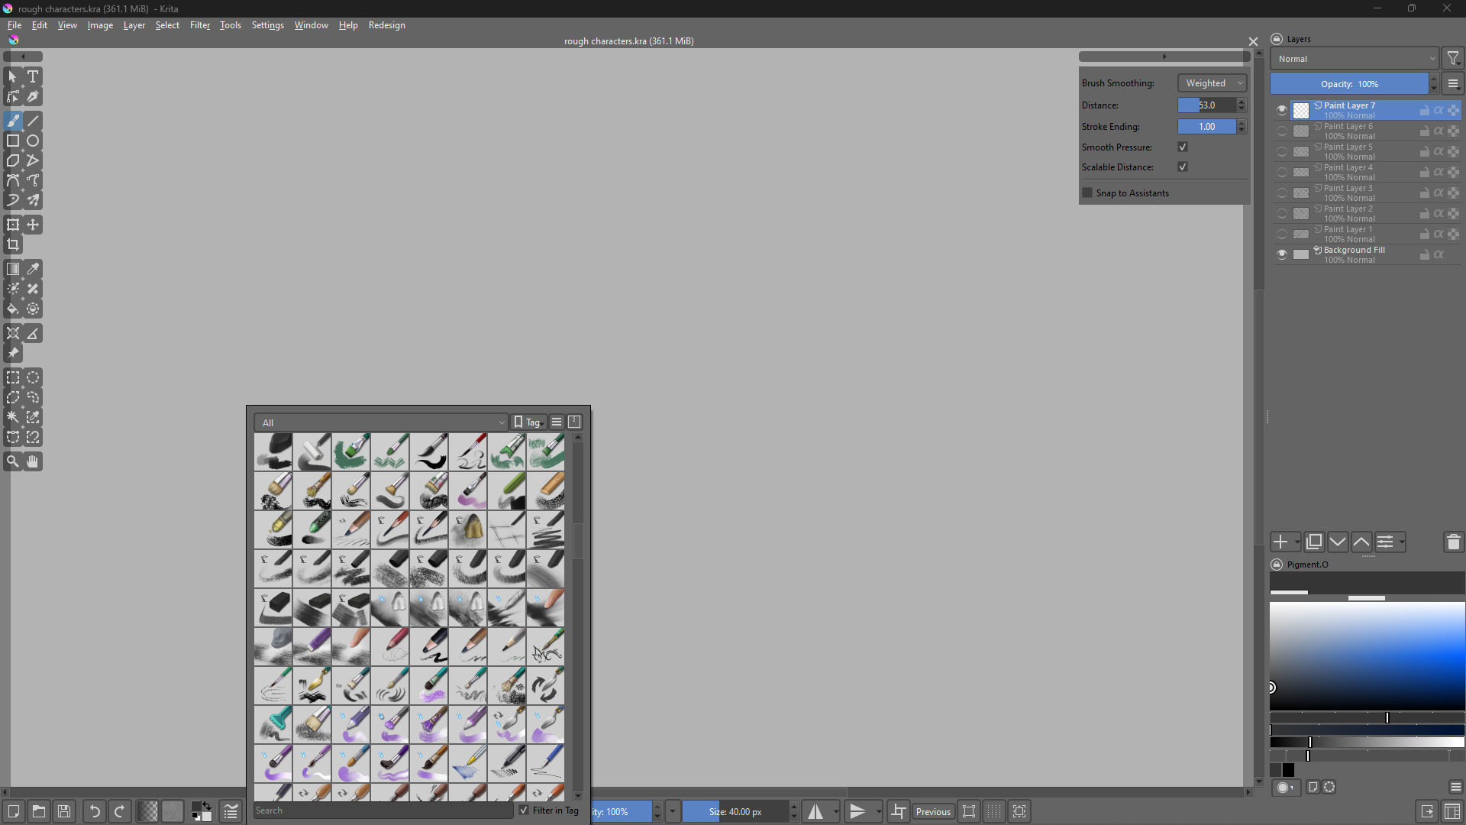Expand the All brush tag dropdown
The width and height of the screenshot is (1466, 825).
coord(382,422)
